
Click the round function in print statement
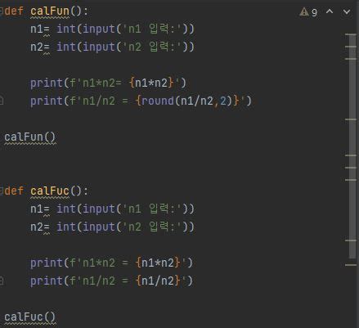[158, 101]
